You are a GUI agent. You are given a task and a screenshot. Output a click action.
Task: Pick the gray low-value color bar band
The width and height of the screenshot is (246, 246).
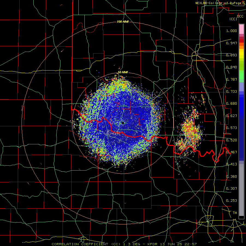tap(241, 190)
